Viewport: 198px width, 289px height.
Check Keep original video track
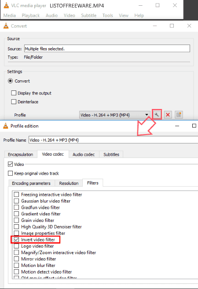click(x=10, y=173)
